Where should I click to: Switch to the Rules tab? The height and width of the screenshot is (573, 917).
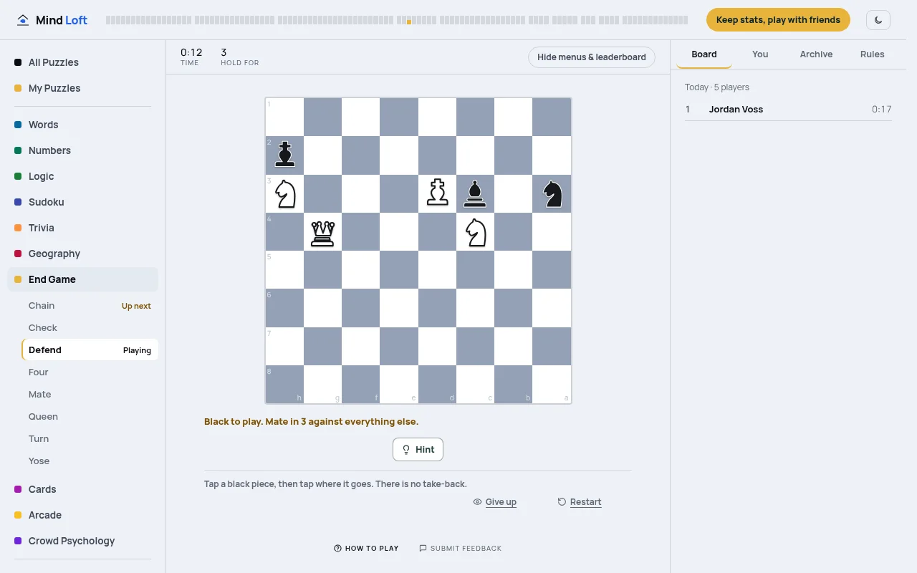coord(872,54)
